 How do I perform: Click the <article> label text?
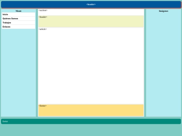tap(43, 29)
